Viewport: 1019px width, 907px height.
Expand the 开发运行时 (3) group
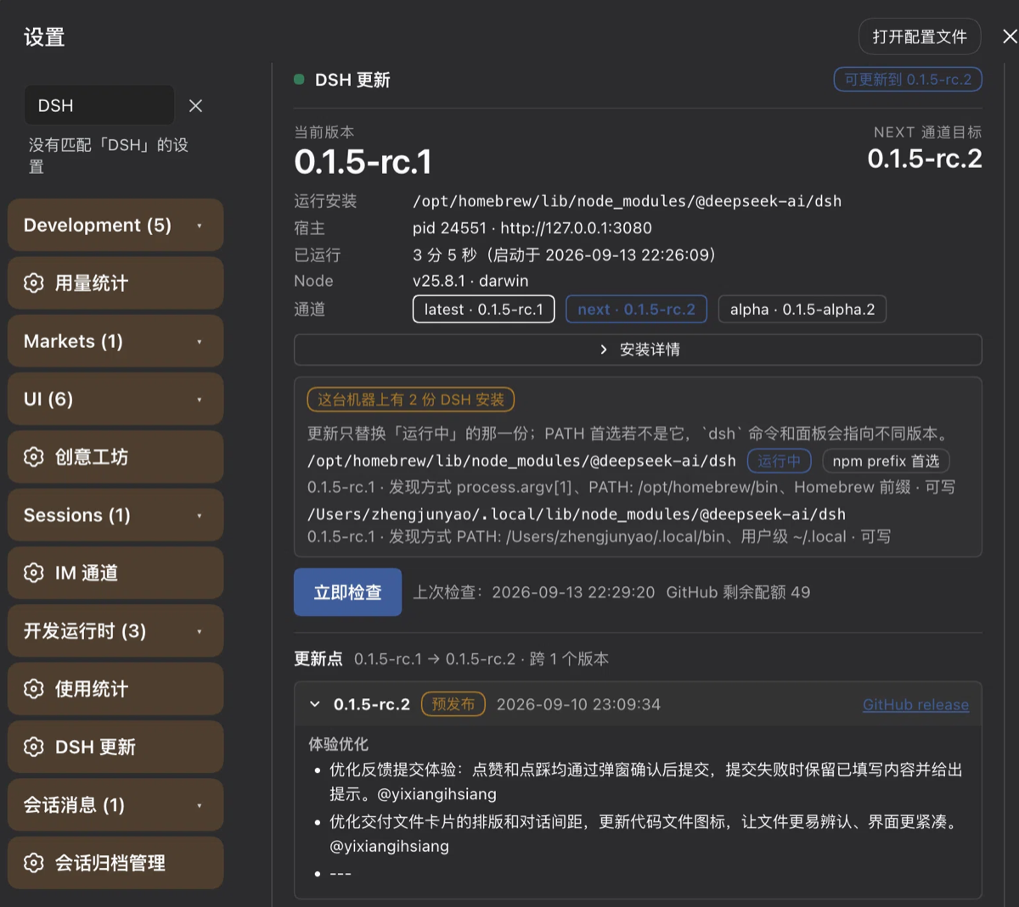tap(115, 631)
